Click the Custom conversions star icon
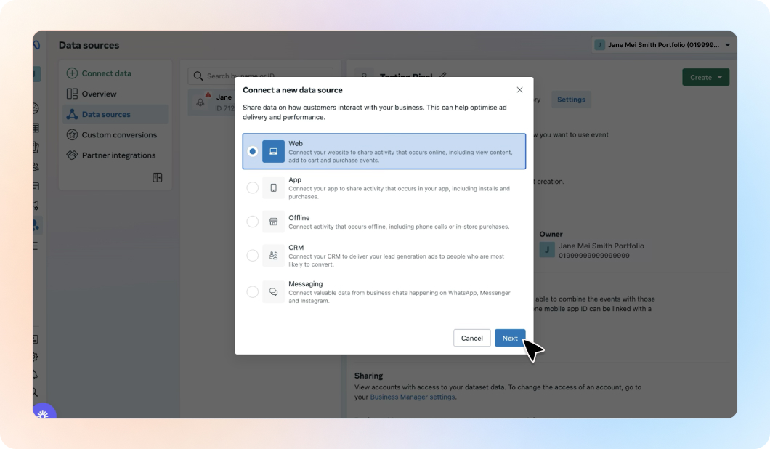 (x=72, y=134)
